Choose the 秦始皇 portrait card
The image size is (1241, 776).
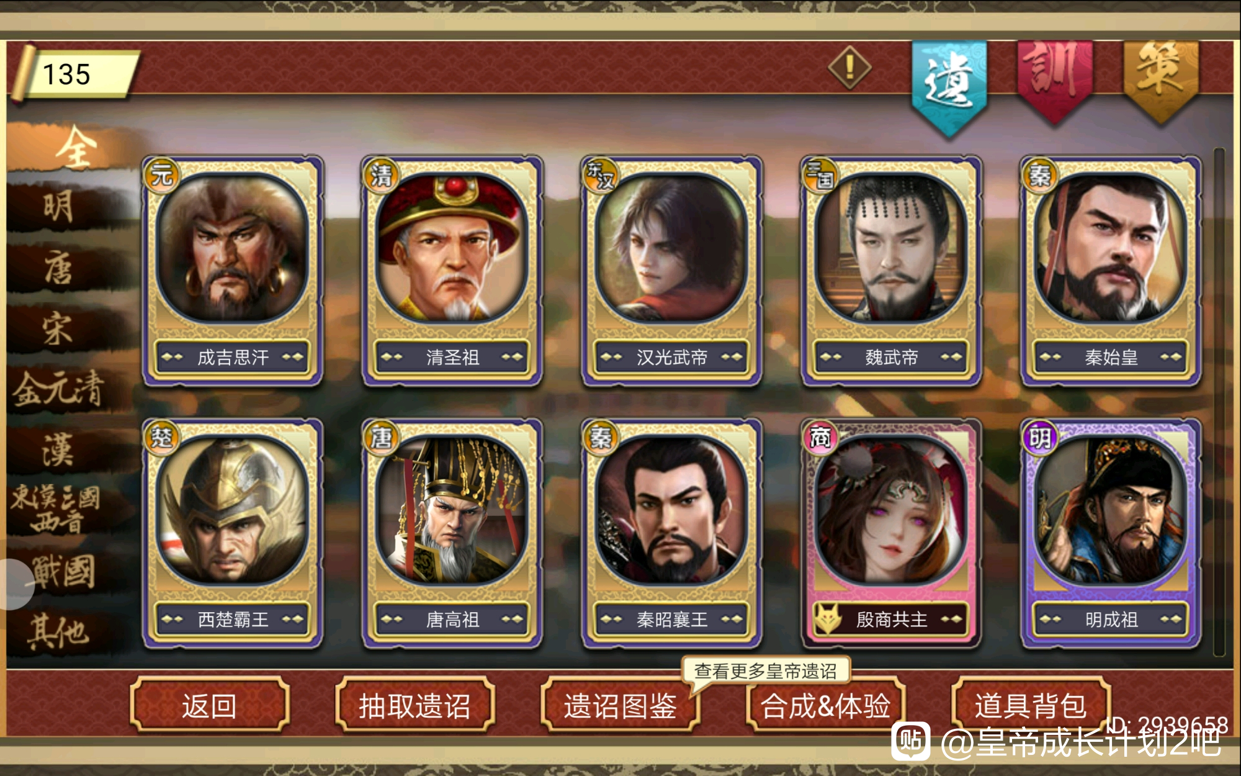[x=1111, y=271]
